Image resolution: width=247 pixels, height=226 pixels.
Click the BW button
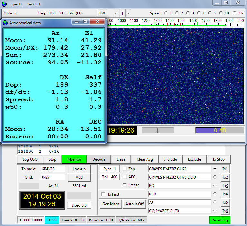click(x=102, y=13)
